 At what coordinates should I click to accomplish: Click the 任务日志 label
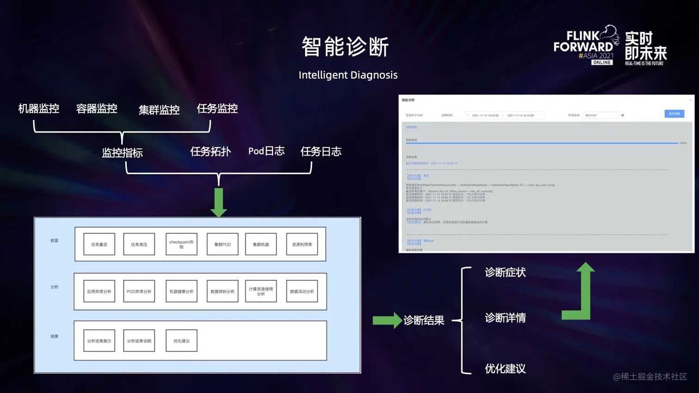coord(321,151)
